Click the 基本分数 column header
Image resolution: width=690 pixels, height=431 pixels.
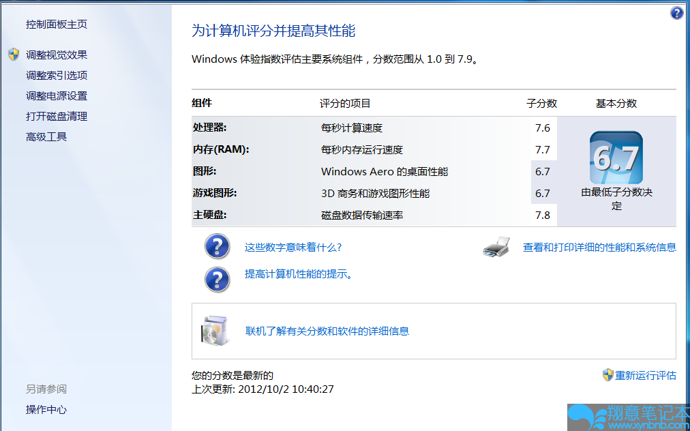click(616, 104)
